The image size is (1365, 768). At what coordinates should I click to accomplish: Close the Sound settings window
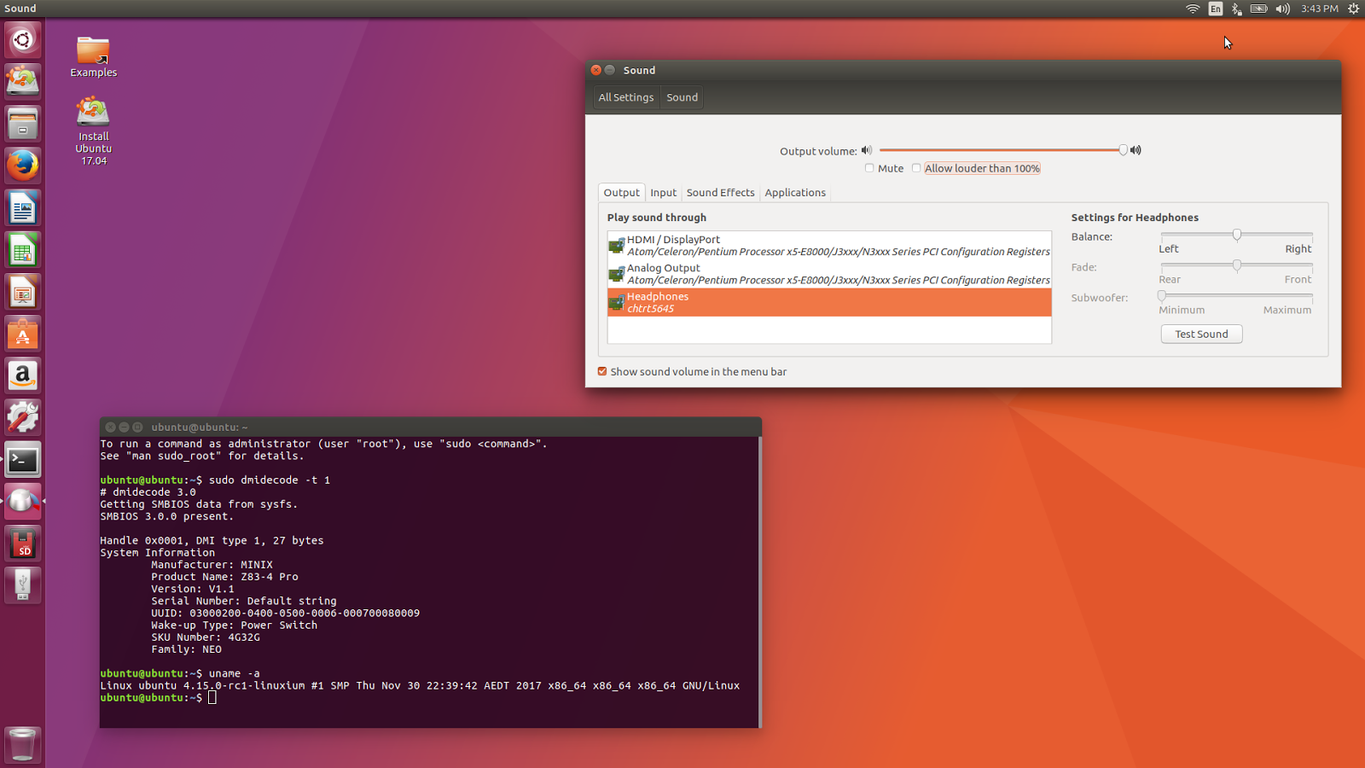click(596, 70)
